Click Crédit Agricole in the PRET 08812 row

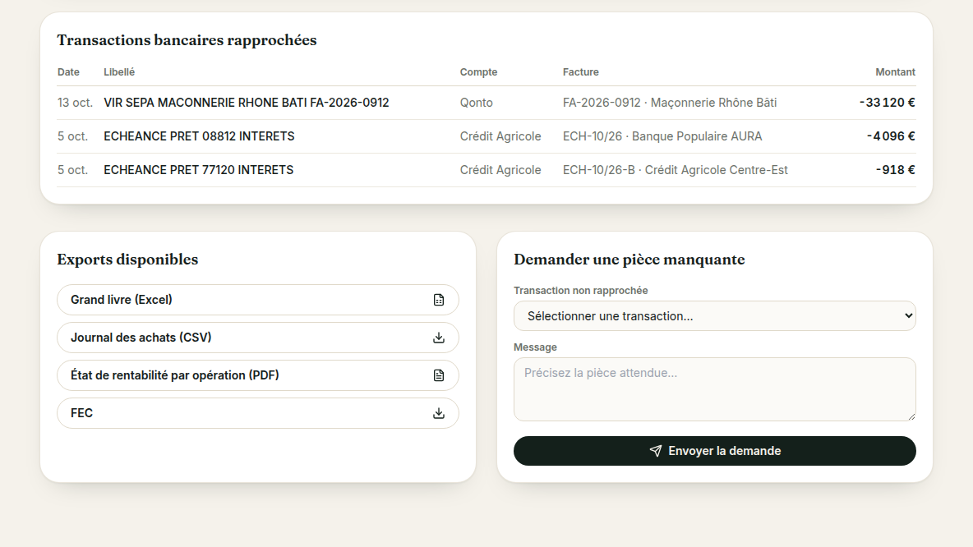pos(500,136)
